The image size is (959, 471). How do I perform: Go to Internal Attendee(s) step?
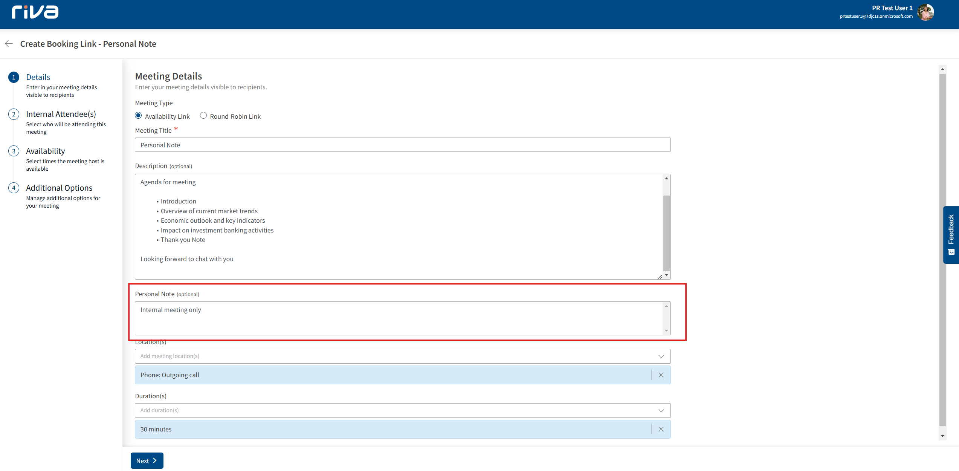[x=61, y=114]
